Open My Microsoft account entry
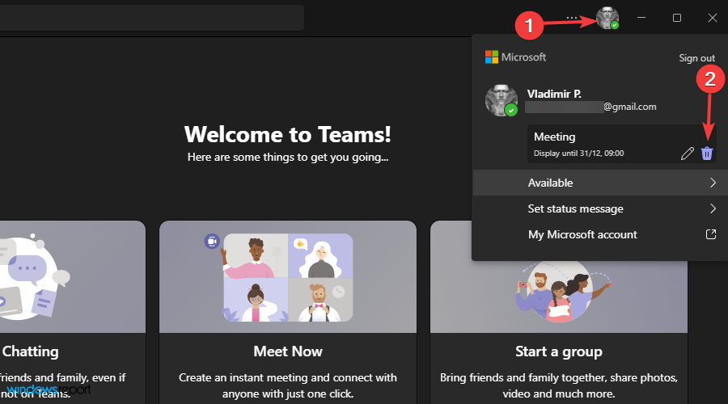Image resolution: width=728 pixels, height=404 pixels. [x=600, y=234]
